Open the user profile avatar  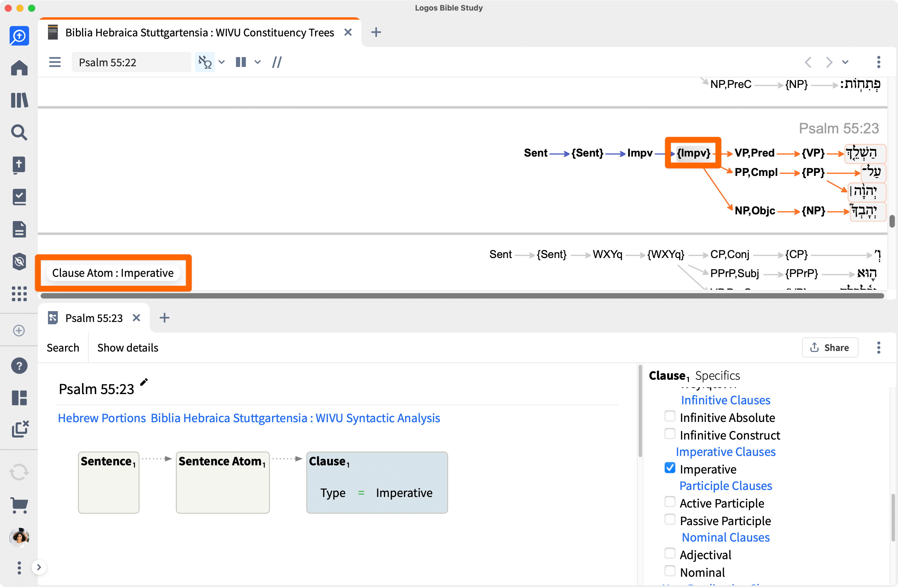pos(19,537)
